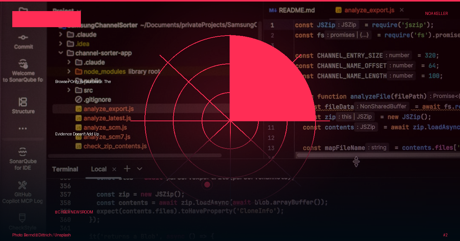Open the CheckStyle tool window icon
The width and height of the screenshot is (460, 241).
[x=23, y=218]
